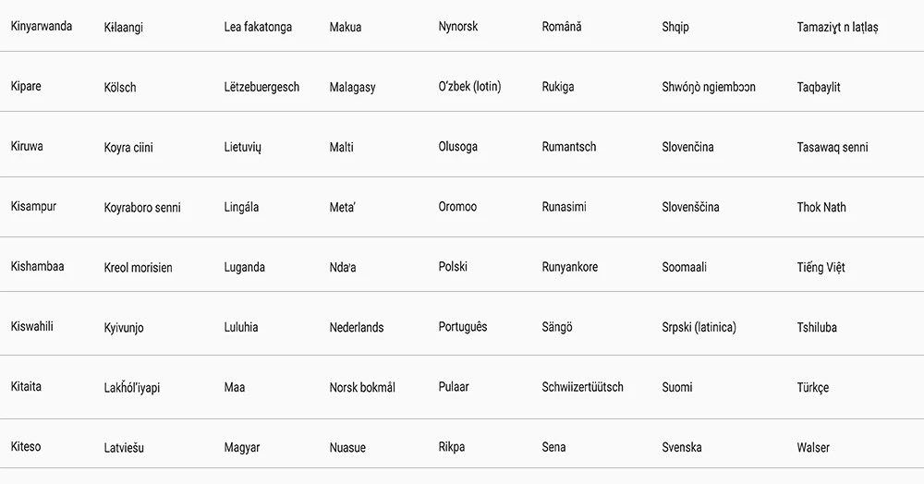Choose Srpski (latinica) option

coord(699,327)
